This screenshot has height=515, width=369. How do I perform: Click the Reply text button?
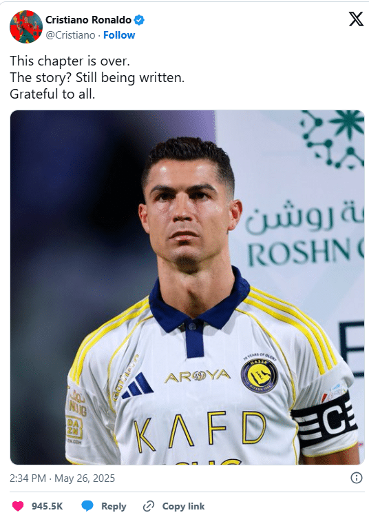(114, 506)
